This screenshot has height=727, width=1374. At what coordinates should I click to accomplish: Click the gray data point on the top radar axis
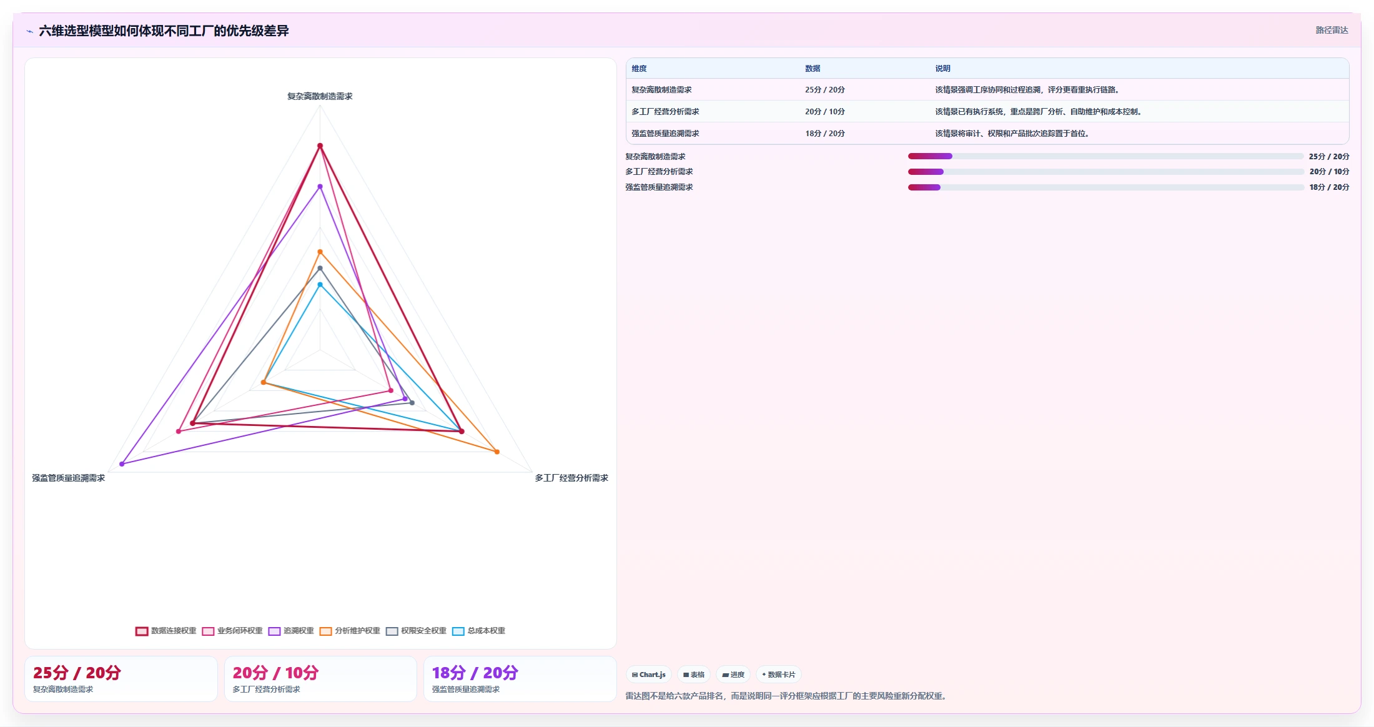click(x=320, y=269)
